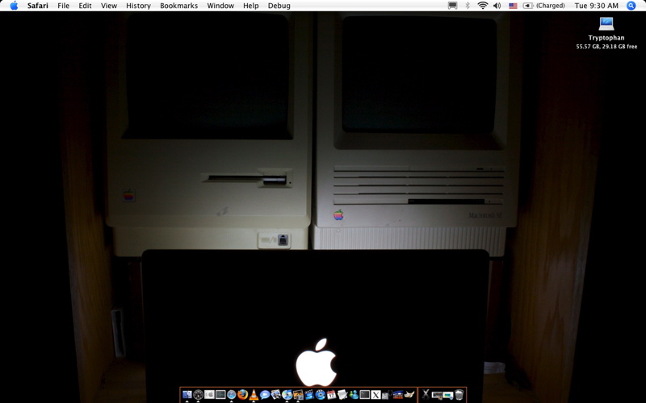Open MSN Messenger from the Dock

point(354,395)
